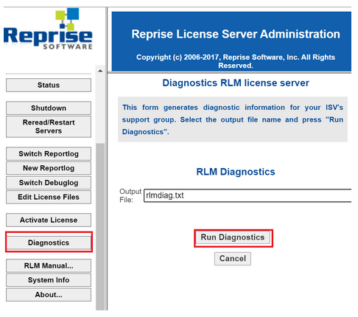The width and height of the screenshot is (358, 317).
Task: Click the Output File text field
Action: coord(248,195)
